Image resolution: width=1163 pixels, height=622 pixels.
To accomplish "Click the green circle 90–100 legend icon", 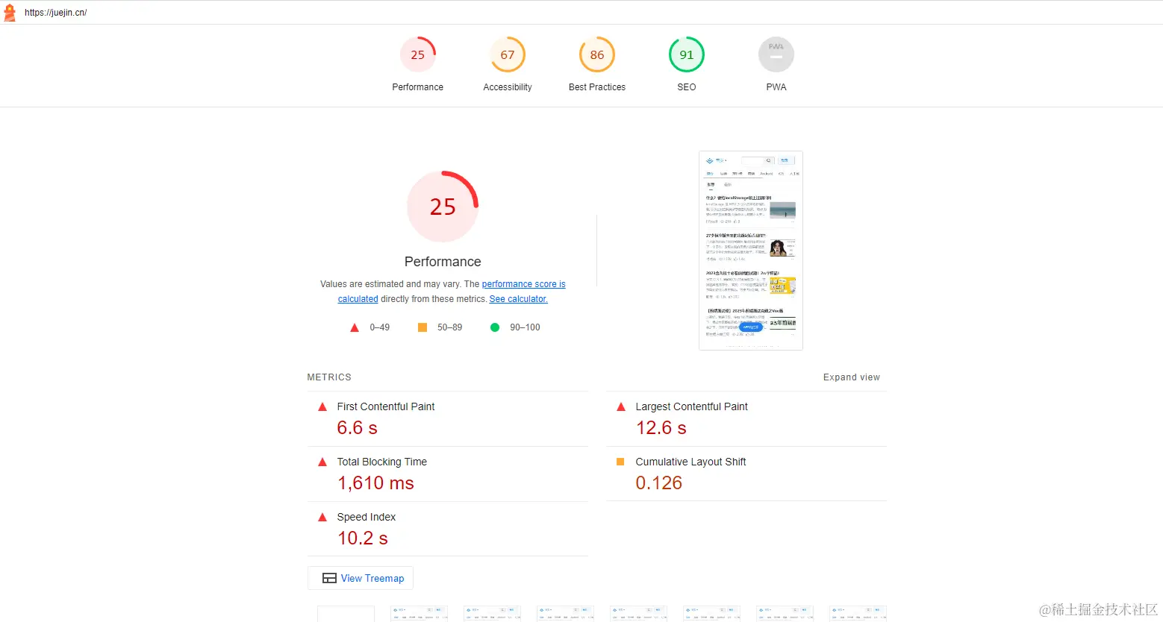I will coord(495,327).
